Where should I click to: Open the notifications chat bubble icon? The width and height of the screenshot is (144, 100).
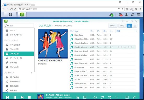[x=120, y=15]
